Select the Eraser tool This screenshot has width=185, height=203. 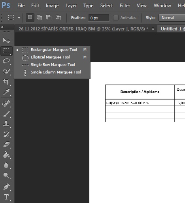(x=6, y=145)
